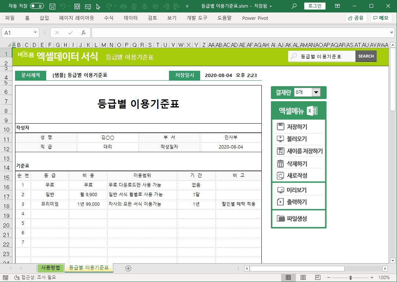This screenshot has width=397, height=282.
Task: Open the 데이터 ribbon tab
Action: point(131,18)
